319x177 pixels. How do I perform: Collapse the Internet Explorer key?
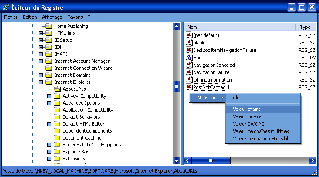[x=41, y=82]
